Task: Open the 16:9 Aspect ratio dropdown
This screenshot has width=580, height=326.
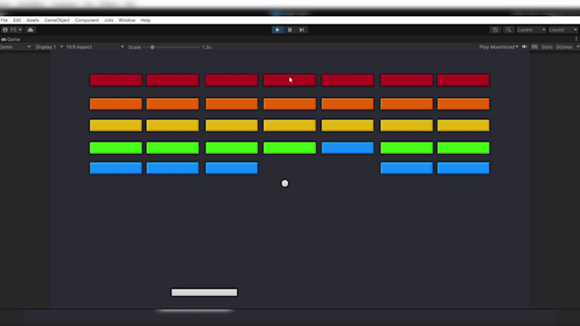Action: pos(95,47)
